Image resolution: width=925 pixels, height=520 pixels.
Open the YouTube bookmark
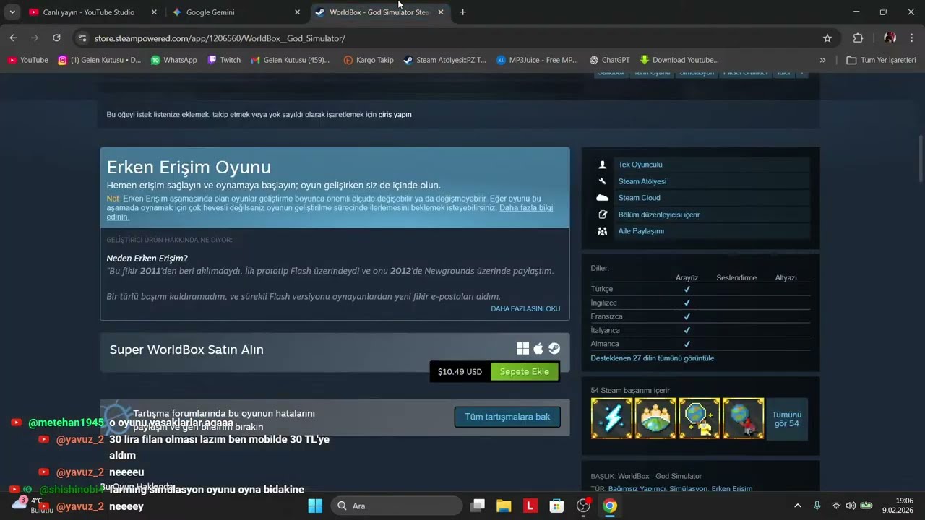click(27, 60)
